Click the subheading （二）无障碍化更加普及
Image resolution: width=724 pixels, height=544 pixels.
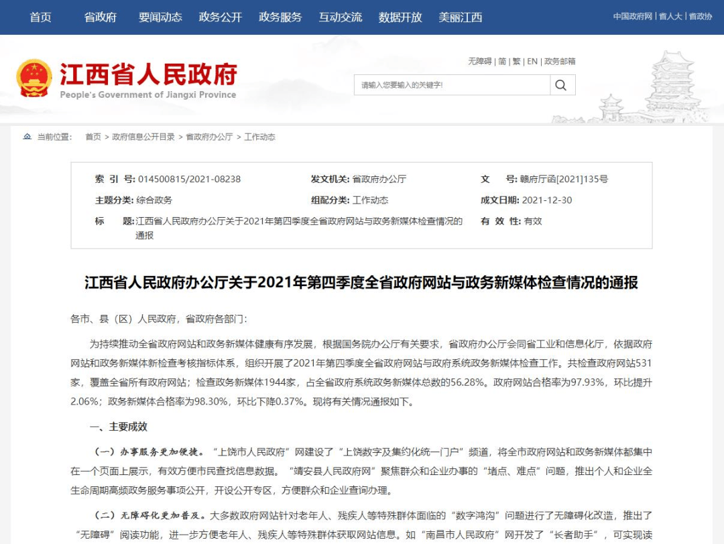(x=150, y=515)
